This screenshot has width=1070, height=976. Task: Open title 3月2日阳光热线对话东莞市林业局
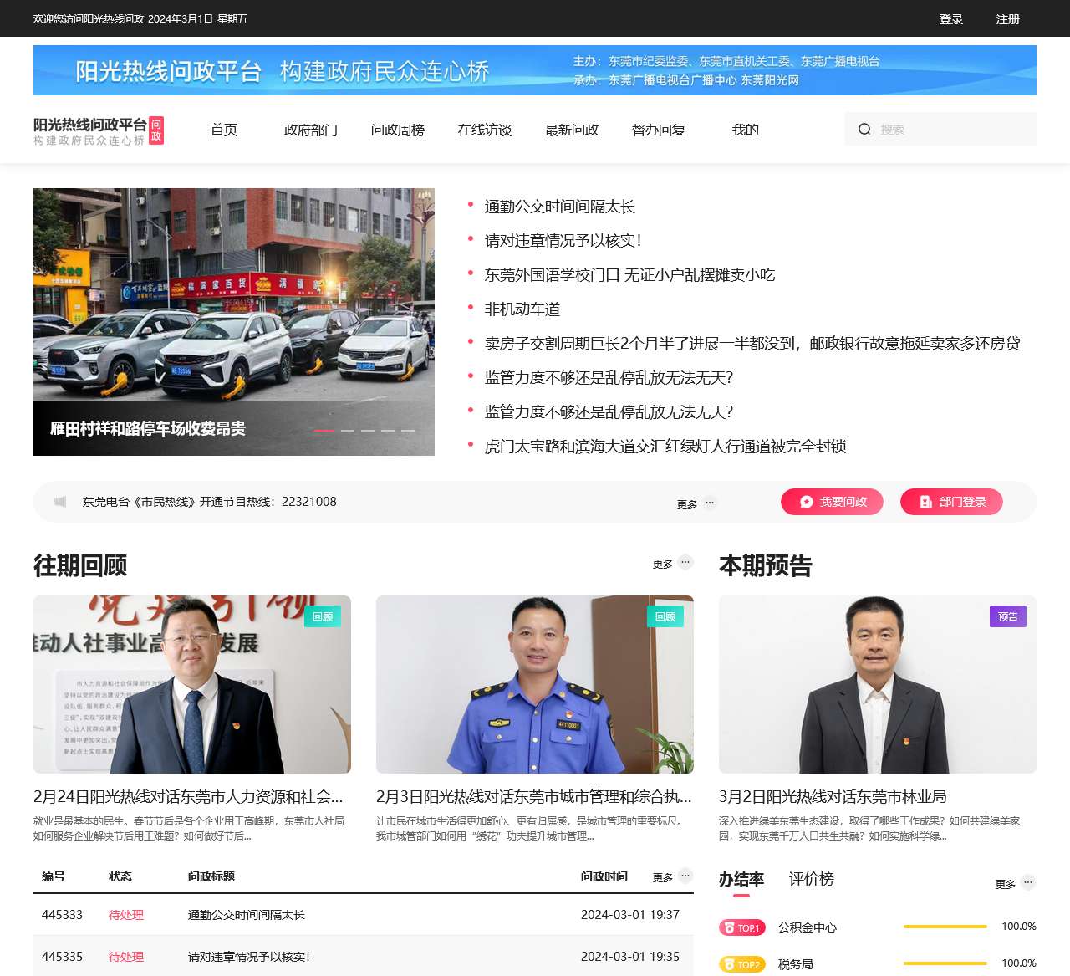pyautogui.click(x=833, y=796)
